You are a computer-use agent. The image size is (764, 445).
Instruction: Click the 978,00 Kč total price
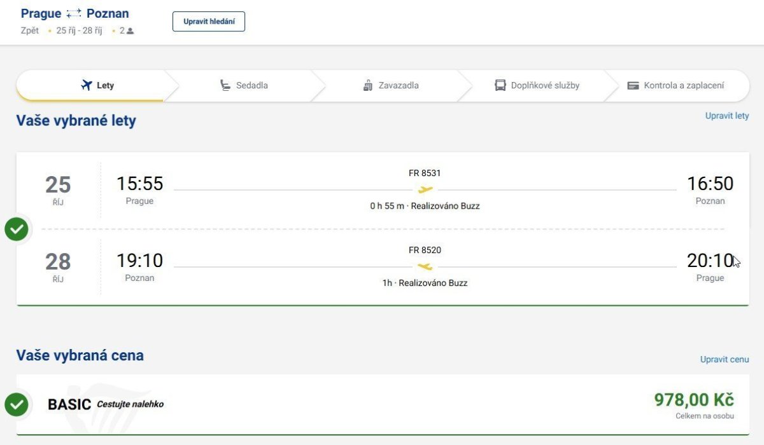(694, 400)
